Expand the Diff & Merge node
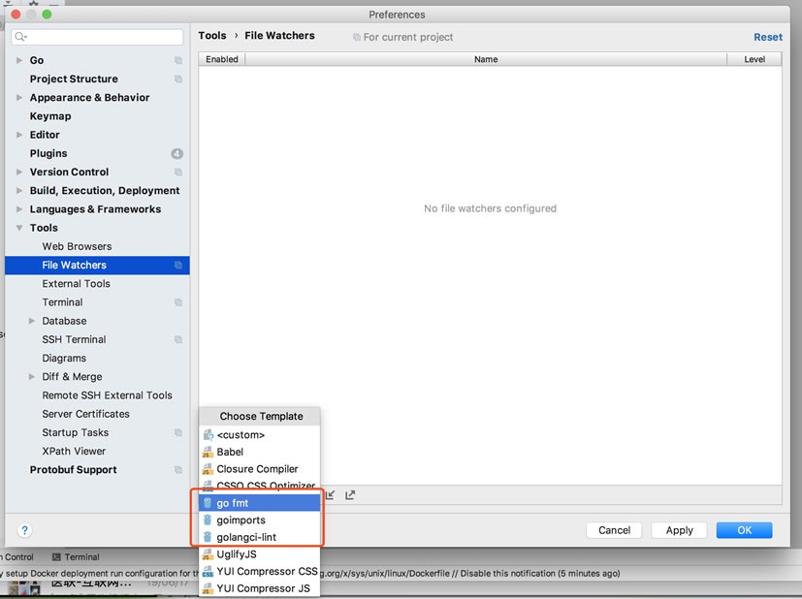802x599 pixels. pyautogui.click(x=33, y=377)
